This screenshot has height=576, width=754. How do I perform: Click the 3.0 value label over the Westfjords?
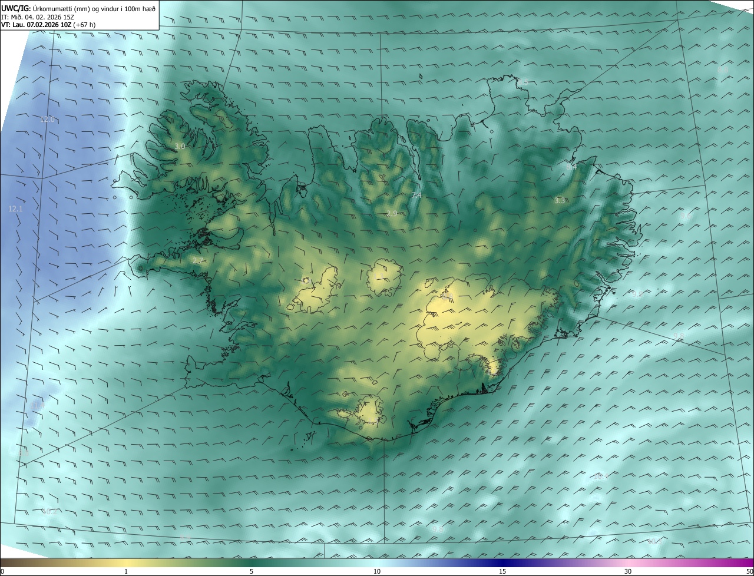pos(180,146)
